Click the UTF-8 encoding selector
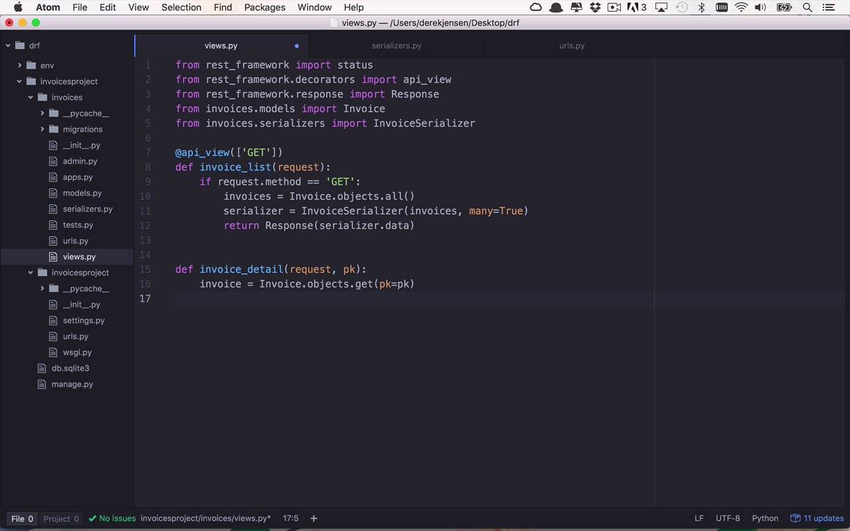The image size is (850, 531). [x=728, y=518]
